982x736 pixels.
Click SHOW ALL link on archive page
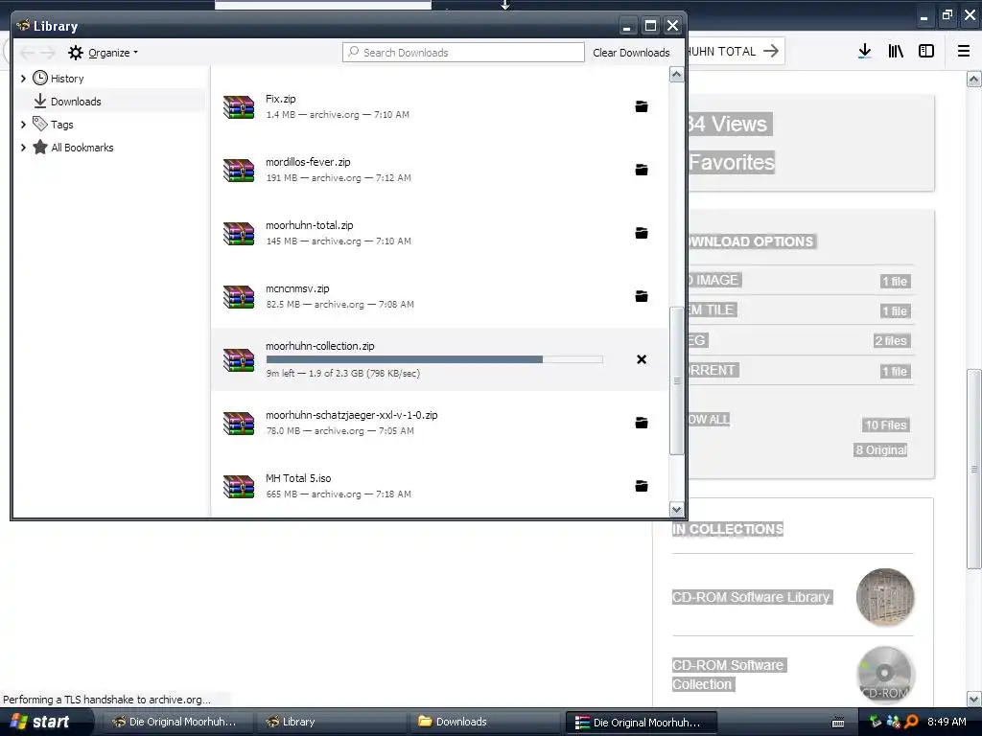[709, 420]
